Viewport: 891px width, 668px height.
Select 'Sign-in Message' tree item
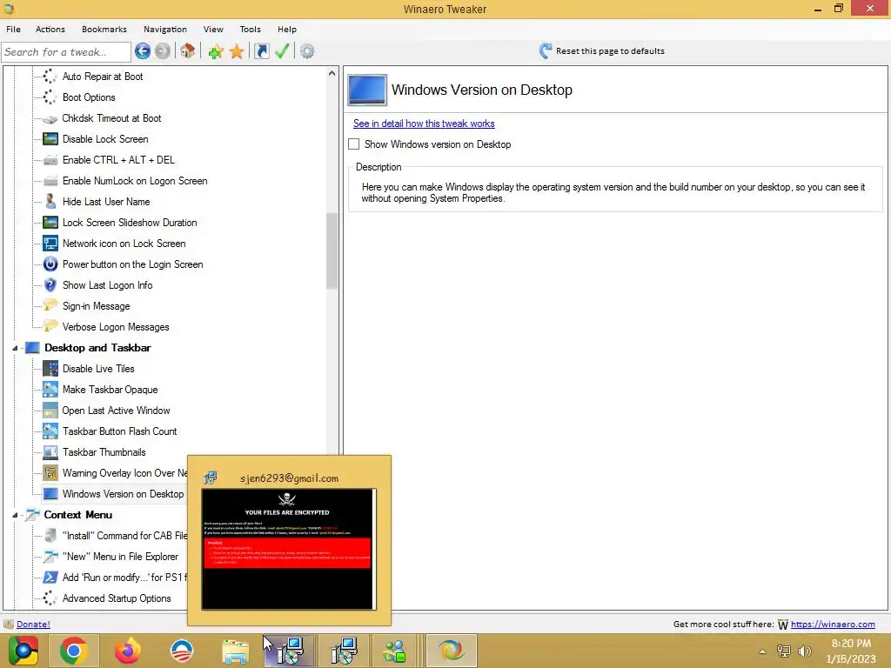[96, 306]
